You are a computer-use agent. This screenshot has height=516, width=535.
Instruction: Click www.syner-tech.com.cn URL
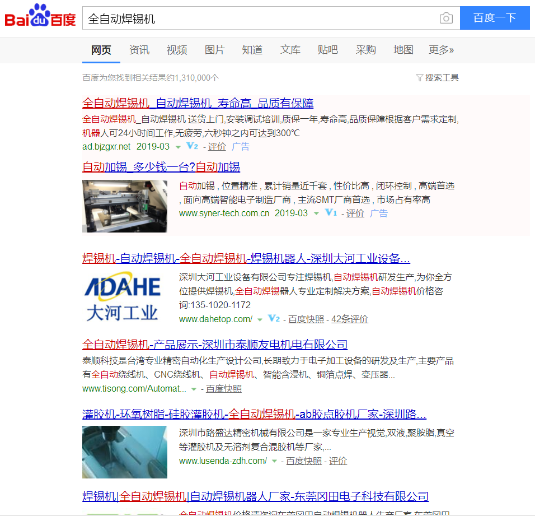tap(224, 213)
